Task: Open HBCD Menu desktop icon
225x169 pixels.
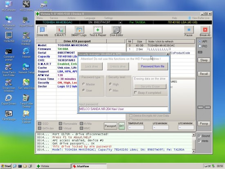Action: pos(27,6)
